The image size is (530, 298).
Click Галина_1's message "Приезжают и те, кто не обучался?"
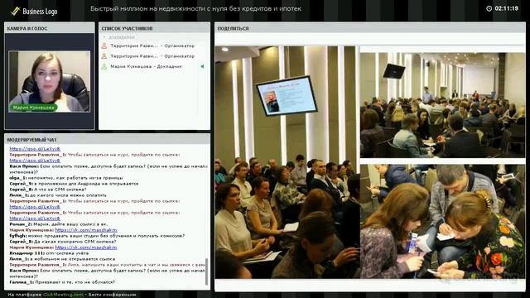point(62,282)
